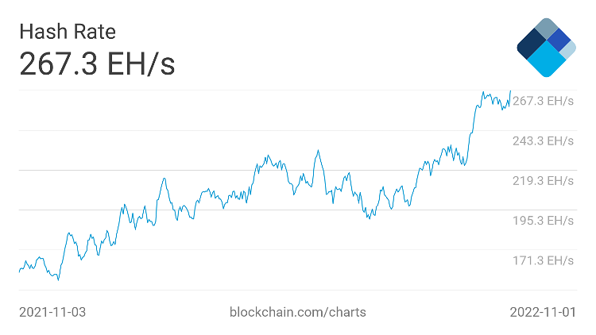This screenshot has height=335, width=596.
Task: Click the gray-blue top diamond of logo
Action: tap(545, 29)
